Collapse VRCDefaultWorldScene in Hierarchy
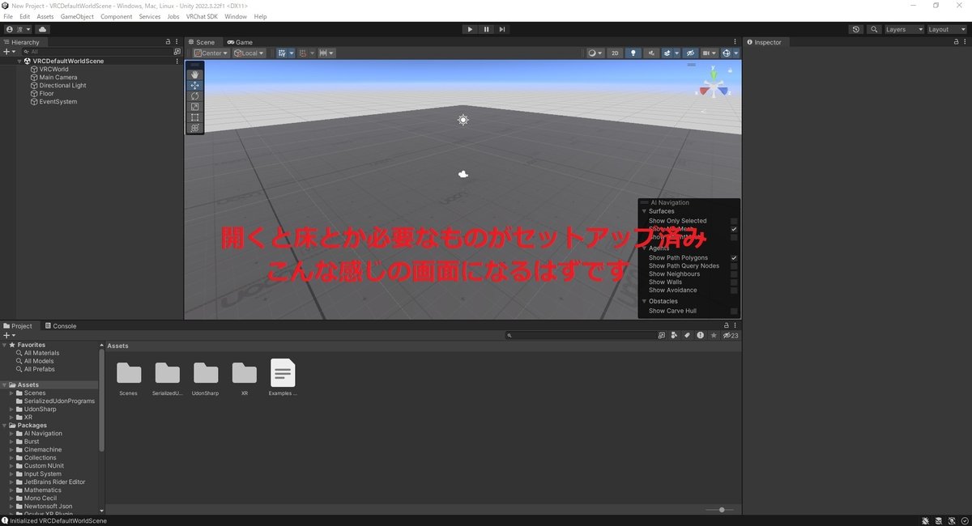 19,62
